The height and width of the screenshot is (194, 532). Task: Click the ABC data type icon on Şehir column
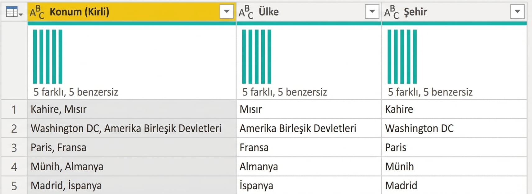(x=392, y=12)
